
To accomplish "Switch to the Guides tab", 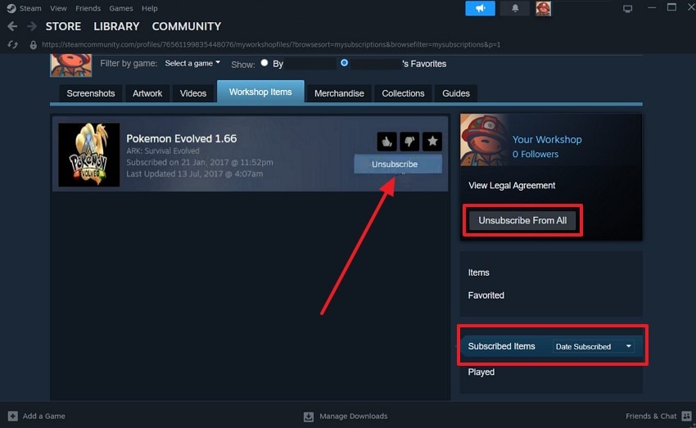I will tap(456, 93).
